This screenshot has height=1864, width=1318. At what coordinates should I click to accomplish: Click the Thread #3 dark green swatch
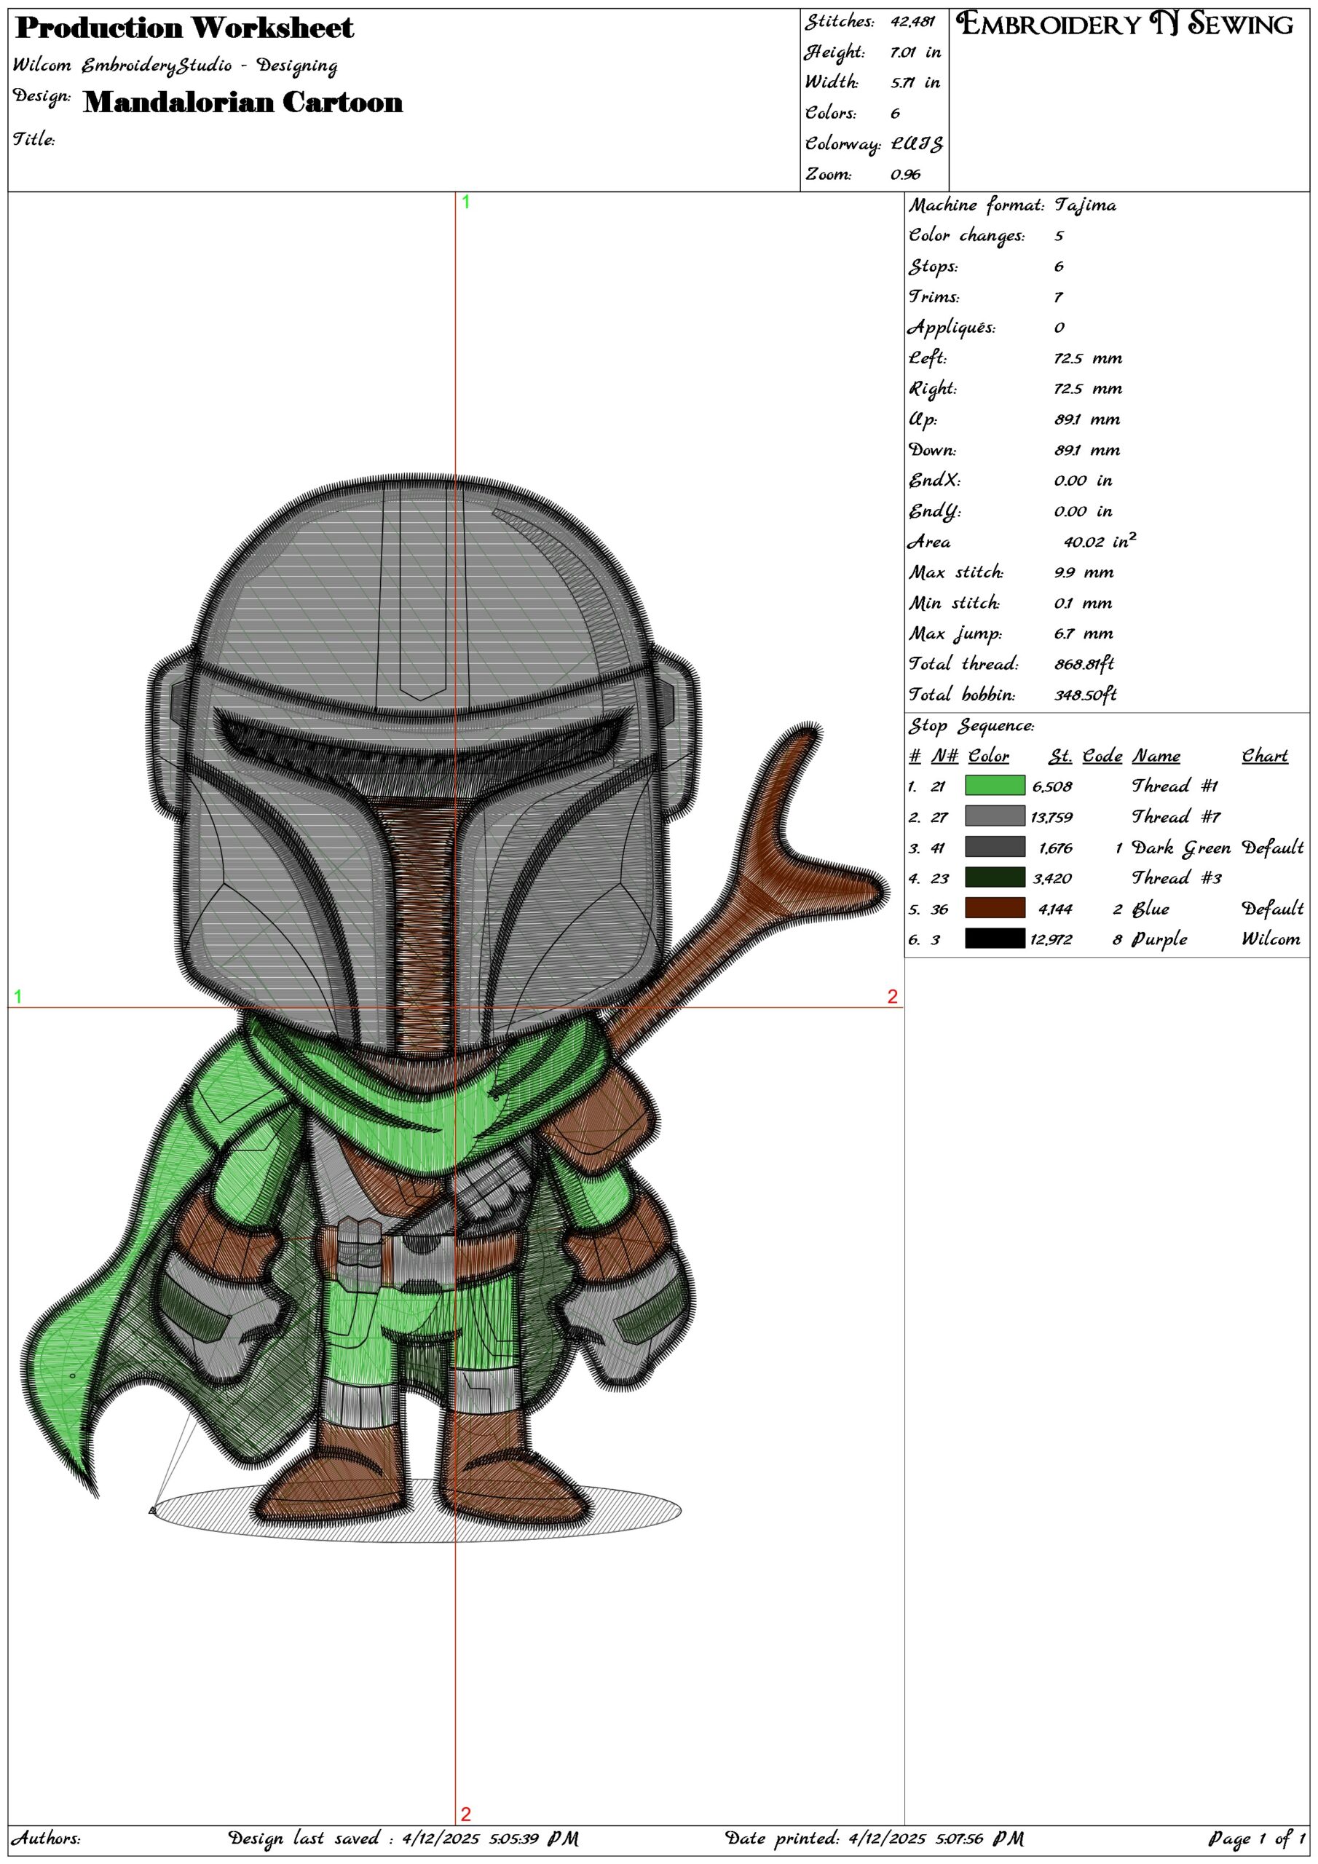[995, 877]
